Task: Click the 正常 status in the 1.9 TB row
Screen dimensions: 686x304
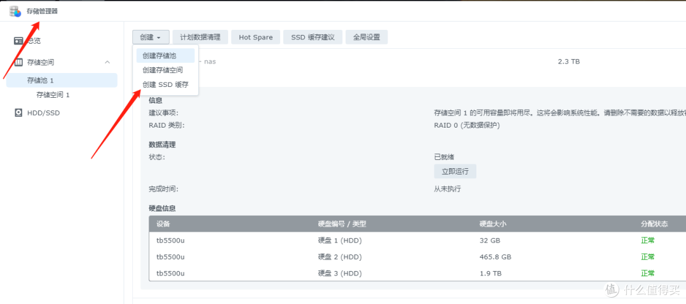Action: pyautogui.click(x=648, y=274)
